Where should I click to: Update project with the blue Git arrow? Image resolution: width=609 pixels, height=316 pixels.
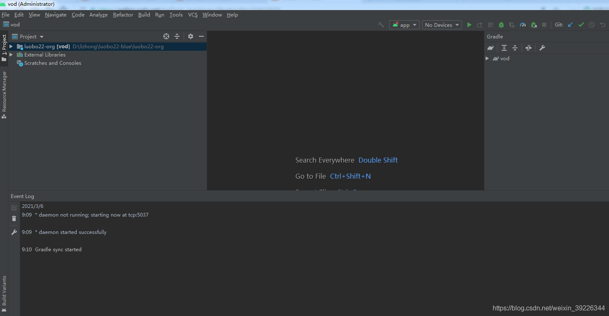pos(570,25)
